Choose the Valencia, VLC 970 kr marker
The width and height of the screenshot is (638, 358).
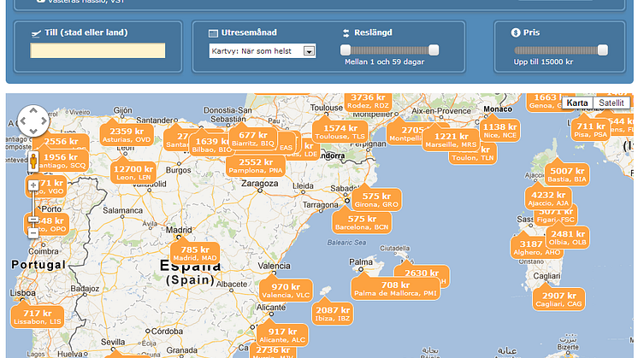pos(286,291)
